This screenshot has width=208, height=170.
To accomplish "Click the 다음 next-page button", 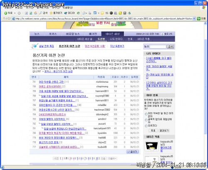I will pos(104,158).
